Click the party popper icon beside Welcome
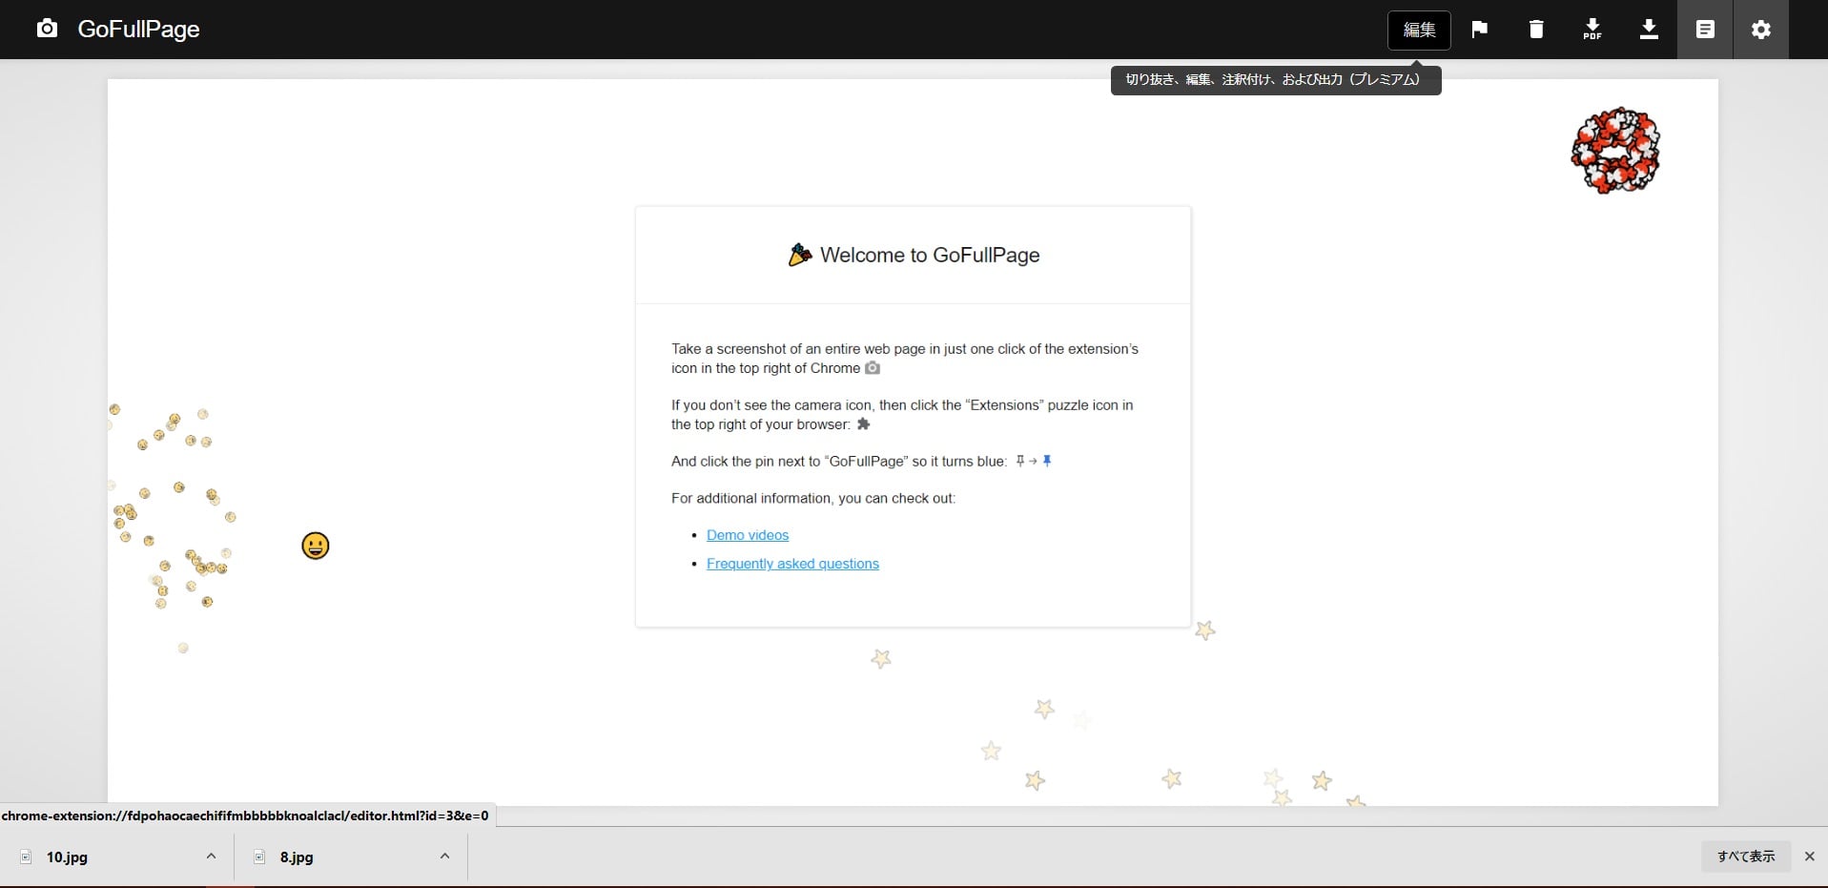 [x=800, y=255]
